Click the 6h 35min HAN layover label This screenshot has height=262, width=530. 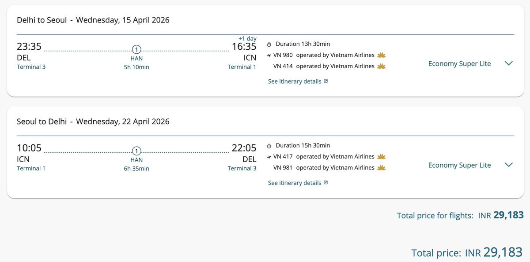[x=136, y=169]
